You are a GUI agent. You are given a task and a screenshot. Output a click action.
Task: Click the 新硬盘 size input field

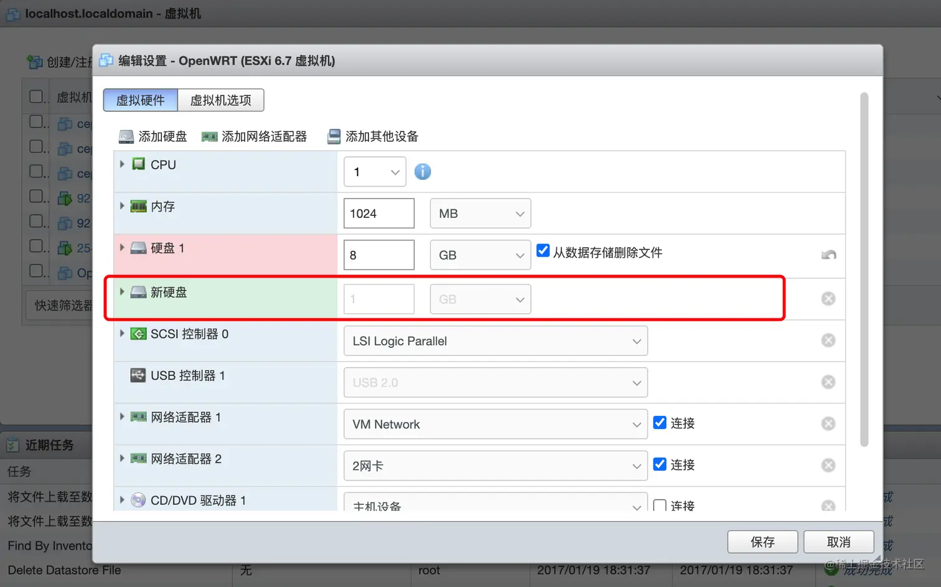(379, 299)
